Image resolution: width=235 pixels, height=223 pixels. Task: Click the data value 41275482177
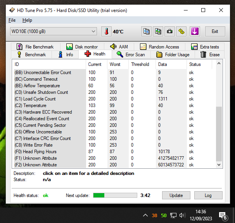[x=171, y=158]
